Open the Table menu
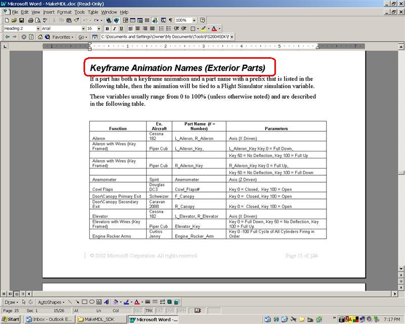 click(93, 12)
